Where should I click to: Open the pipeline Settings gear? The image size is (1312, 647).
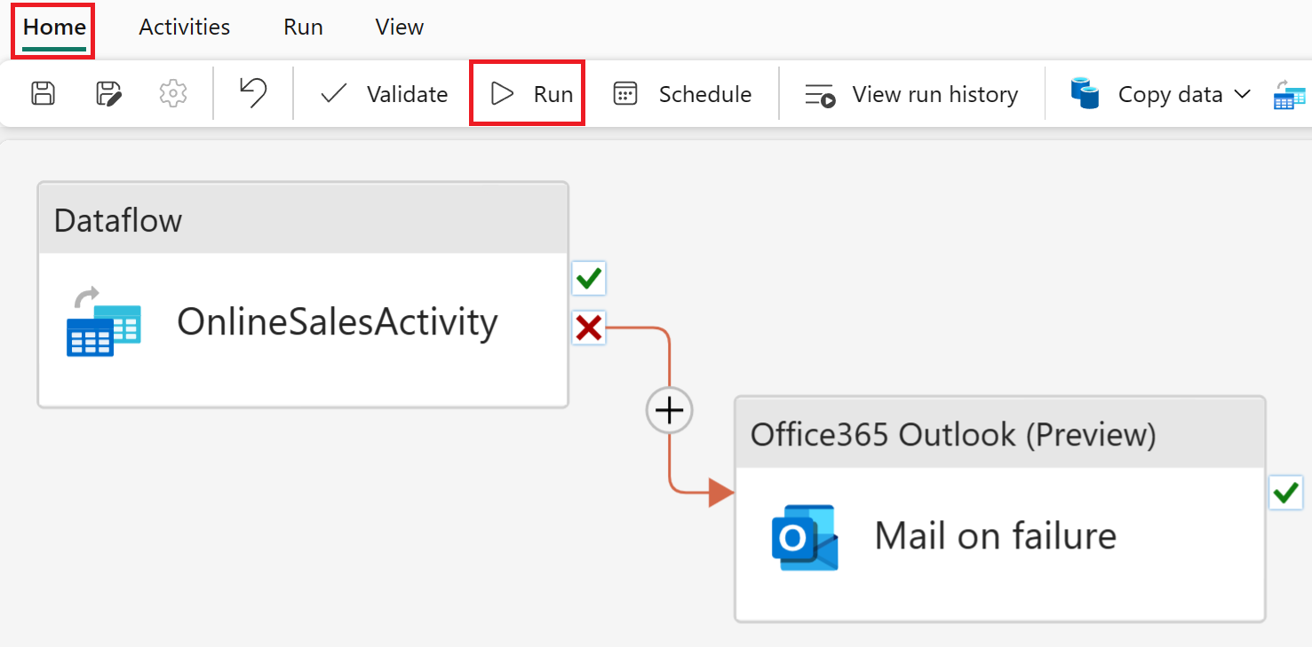click(172, 93)
